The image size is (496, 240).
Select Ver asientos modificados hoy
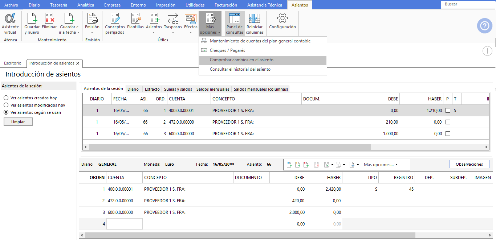point(6,105)
